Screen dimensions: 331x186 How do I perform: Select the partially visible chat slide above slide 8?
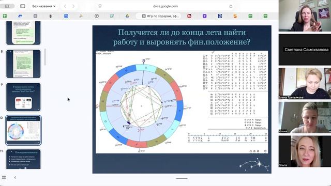click(x=23, y=33)
